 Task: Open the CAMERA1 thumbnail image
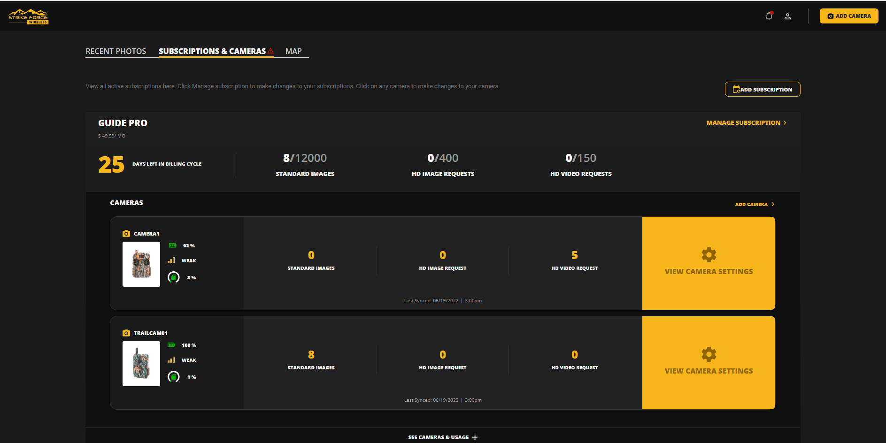coord(141,264)
